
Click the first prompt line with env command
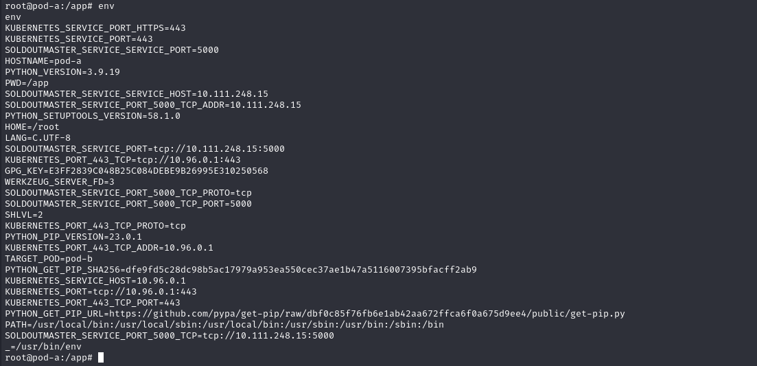[59, 5]
